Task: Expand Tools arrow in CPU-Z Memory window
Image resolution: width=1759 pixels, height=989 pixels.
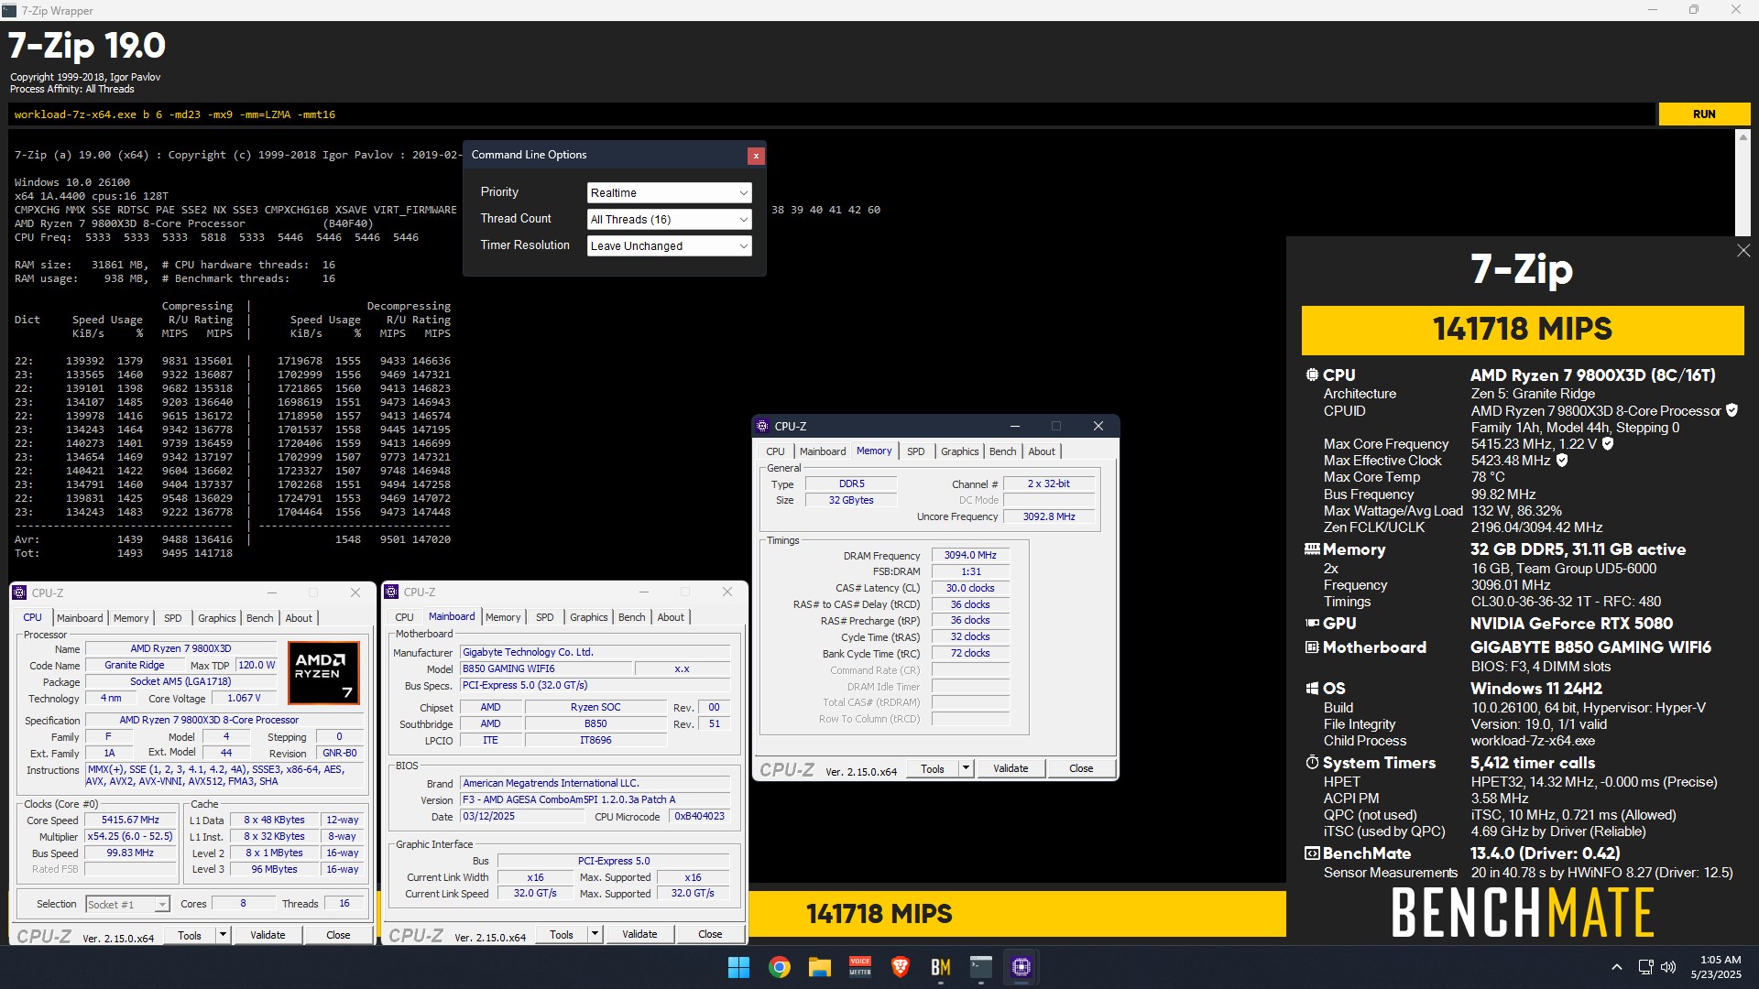Action: click(x=966, y=769)
